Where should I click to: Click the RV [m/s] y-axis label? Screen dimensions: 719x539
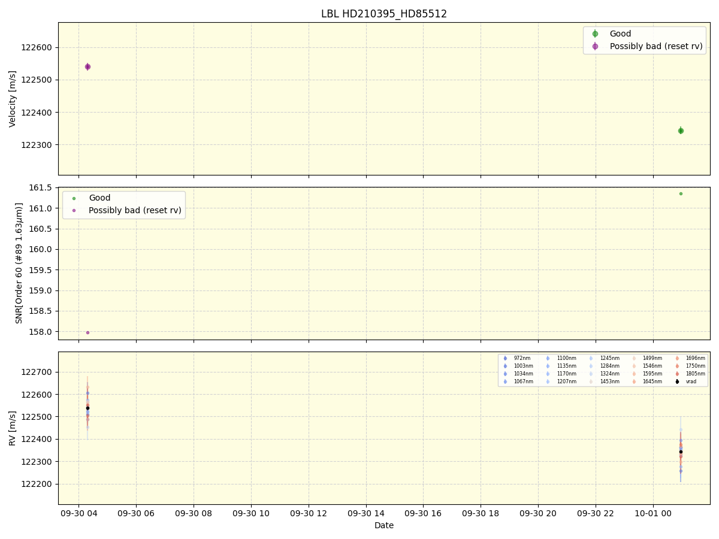pyautogui.click(x=13, y=428)
